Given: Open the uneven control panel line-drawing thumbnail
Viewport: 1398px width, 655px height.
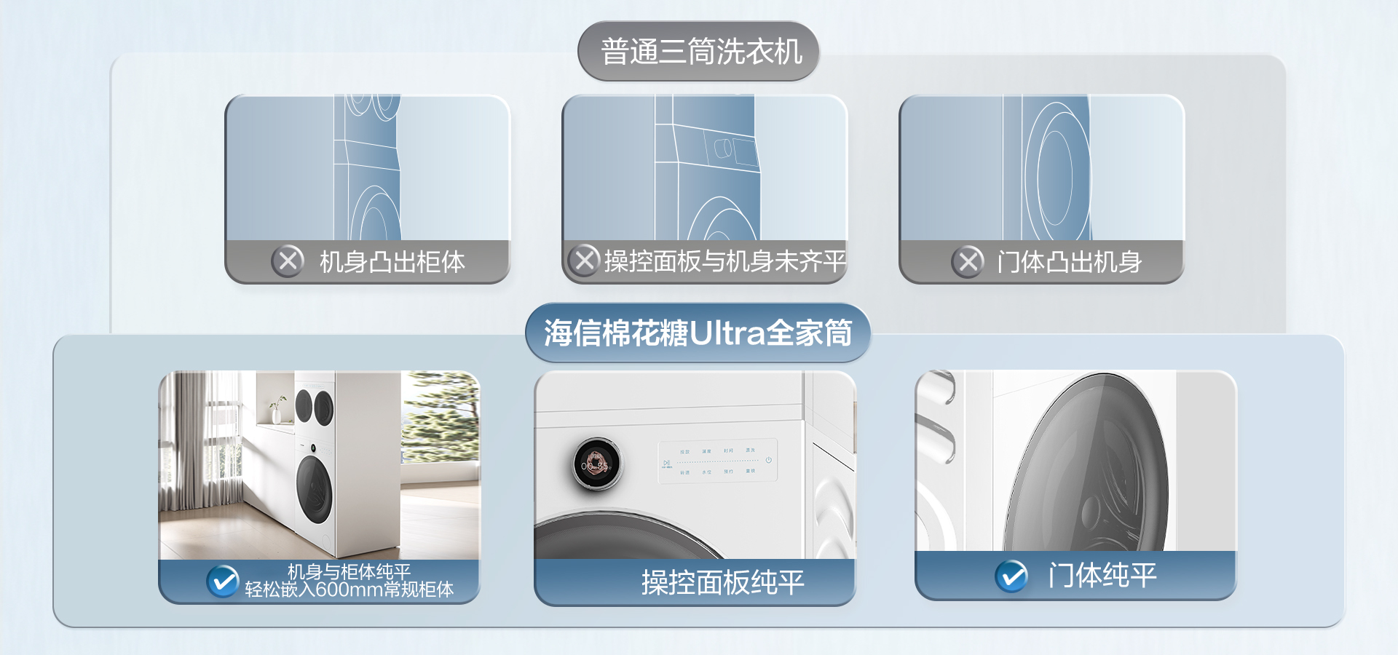Looking at the screenshot, I should tap(704, 168).
